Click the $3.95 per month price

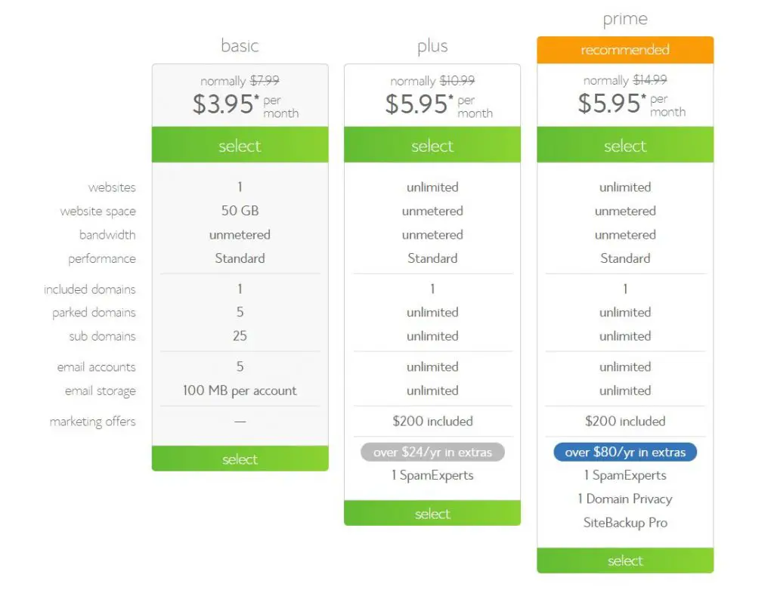(x=246, y=104)
